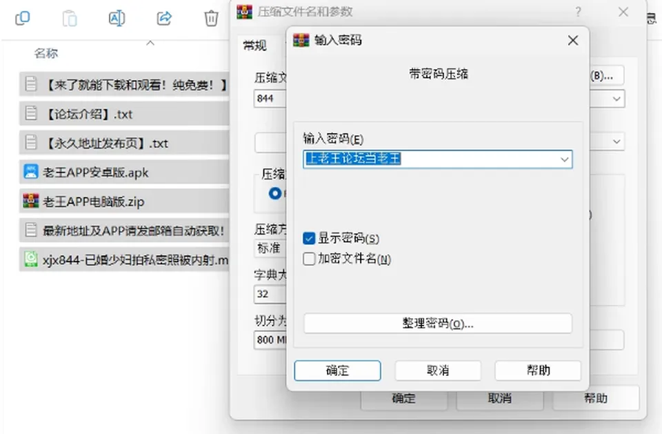The width and height of the screenshot is (662, 434).
Task: Click 取消 in the 压缩文件名和参数 dialog
Action: (x=500, y=398)
